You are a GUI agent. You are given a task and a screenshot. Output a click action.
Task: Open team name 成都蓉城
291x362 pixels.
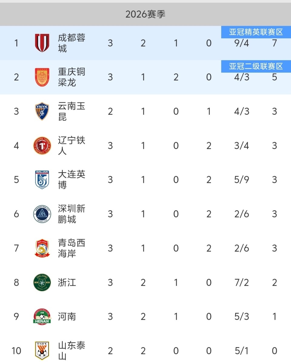[72, 43]
